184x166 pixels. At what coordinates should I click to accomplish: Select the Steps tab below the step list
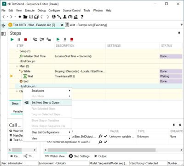[15, 104]
